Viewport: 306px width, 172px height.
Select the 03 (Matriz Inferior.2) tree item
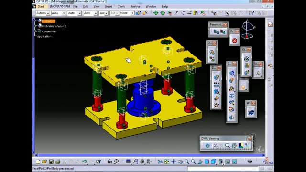coord(54,26)
